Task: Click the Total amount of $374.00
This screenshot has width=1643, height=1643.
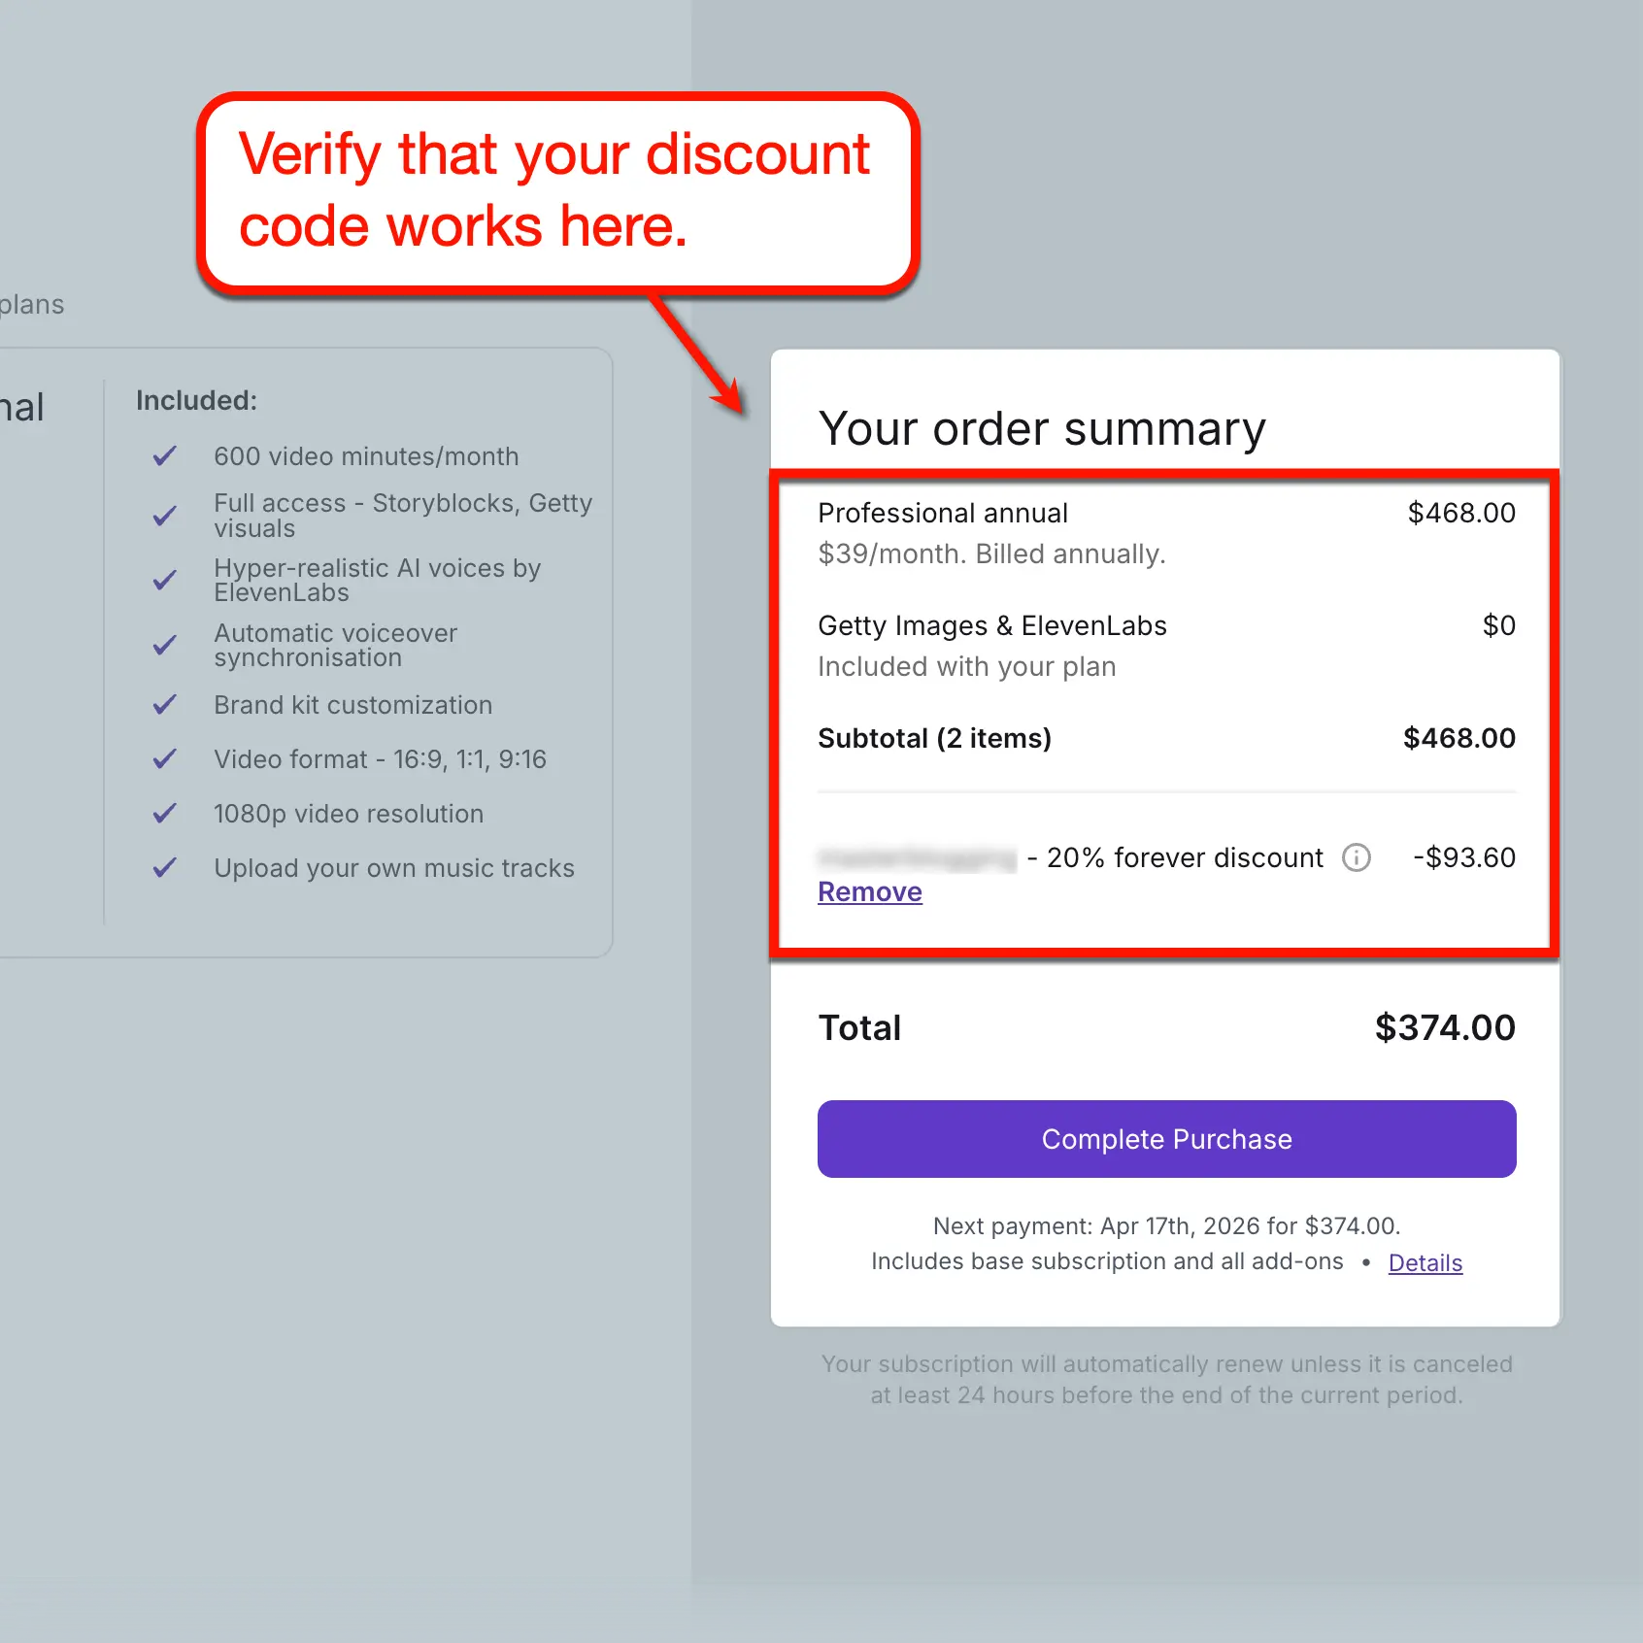Action: (1444, 1026)
